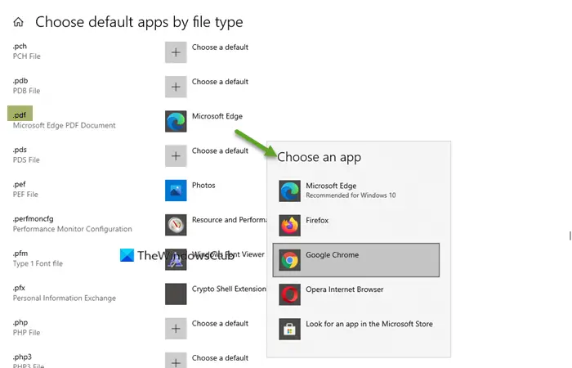572x368 pixels.
Task: Click the .pfx extension label
Action: [x=20, y=288]
